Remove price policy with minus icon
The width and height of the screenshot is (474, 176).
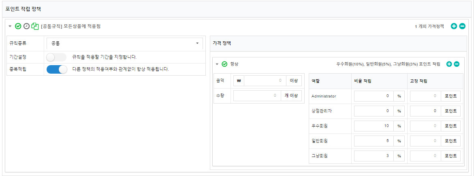(x=457, y=64)
